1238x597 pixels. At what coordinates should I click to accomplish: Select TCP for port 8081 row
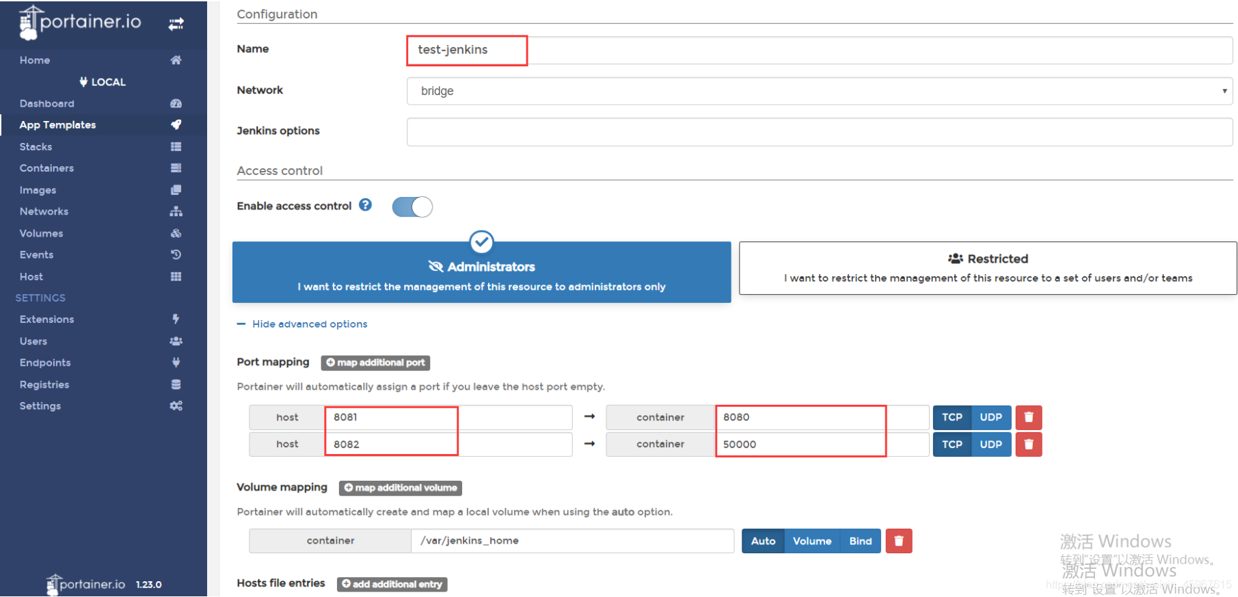point(952,417)
